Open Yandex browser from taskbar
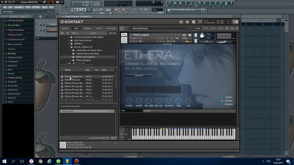The image size is (294, 165). pos(31,161)
